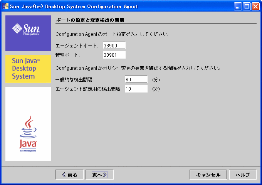Viewport: 262px width, 185px height.
Task: Click the 管理ポート field showing 38901
Action: click(x=114, y=55)
